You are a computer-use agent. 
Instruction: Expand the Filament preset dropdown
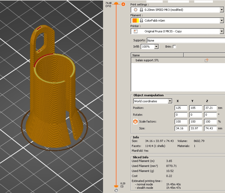(x=222, y=21)
